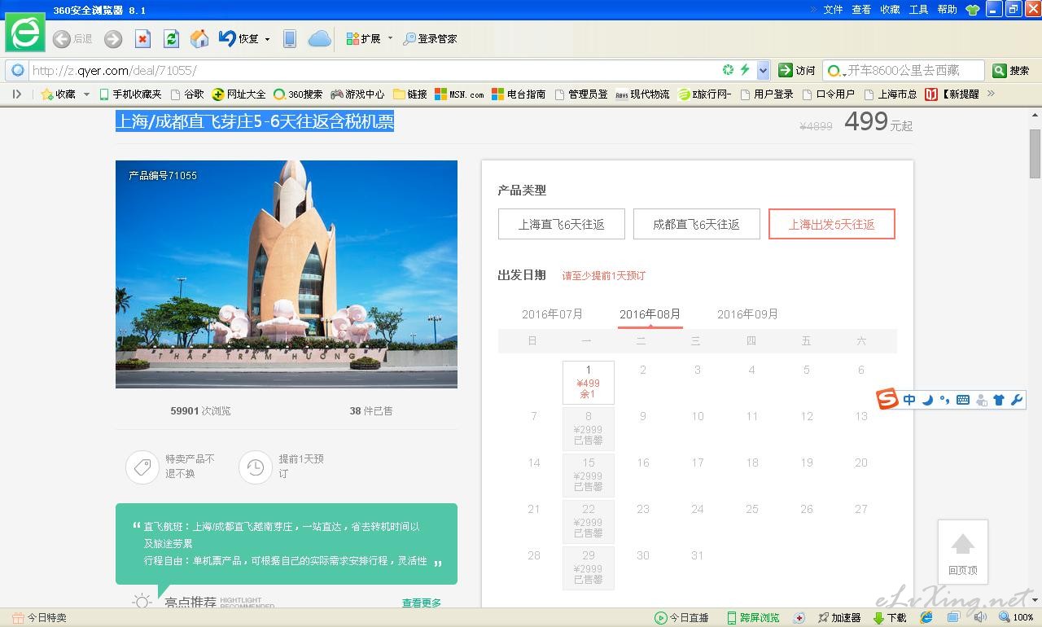Screen dimensions: 1042x627
Task: Click the 回页顶 back to top button
Action: pyautogui.click(x=963, y=552)
